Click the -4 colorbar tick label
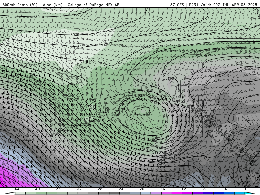 [x=224, y=189]
